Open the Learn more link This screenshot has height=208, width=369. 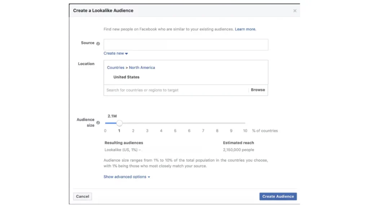(245, 29)
